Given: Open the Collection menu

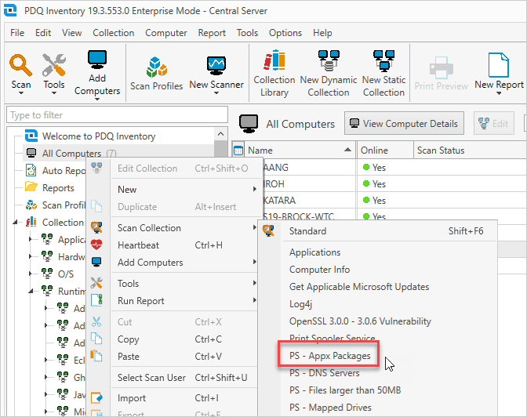Looking at the screenshot, I should pyautogui.click(x=113, y=33).
